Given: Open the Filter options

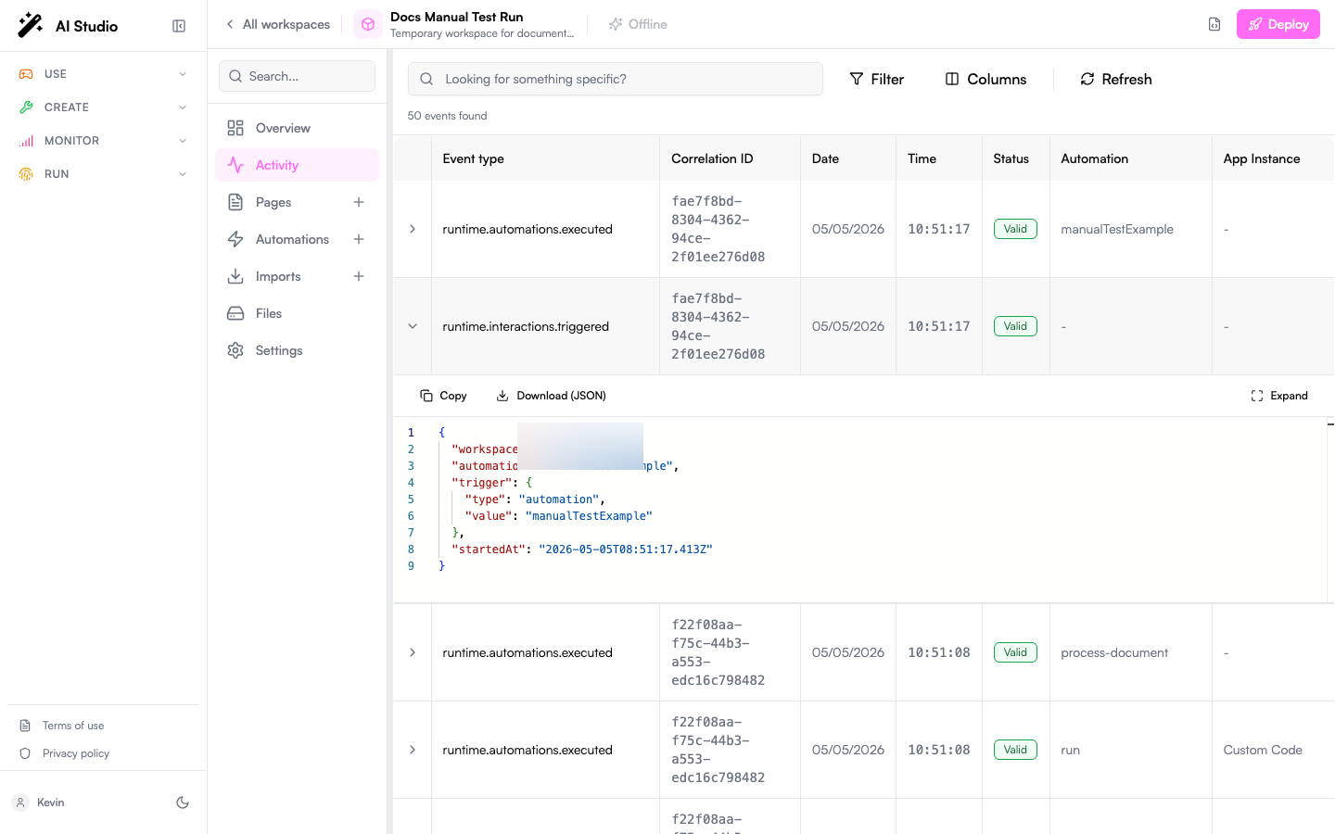Looking at the screenshot, I should point(877,79).
